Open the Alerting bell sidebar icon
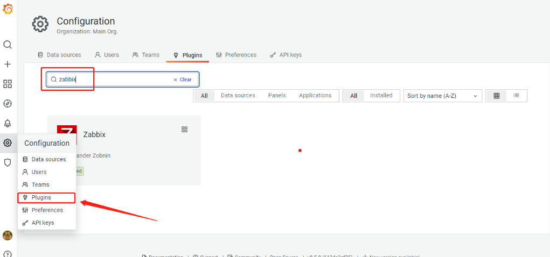This screenshot has height=257, width=550. click(8, 123)
